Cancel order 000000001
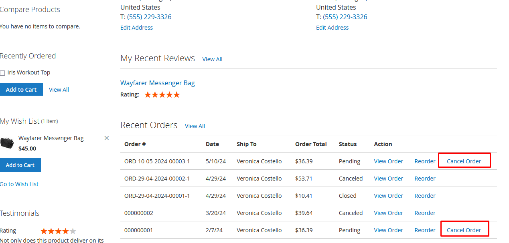The image size is (509, 243). 464,230
